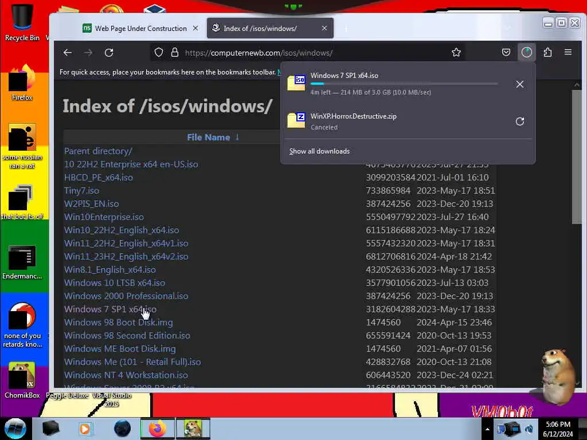The image size is (587, 440).
Task: Open the Windows Start orb
Action: tap(15, 429)
